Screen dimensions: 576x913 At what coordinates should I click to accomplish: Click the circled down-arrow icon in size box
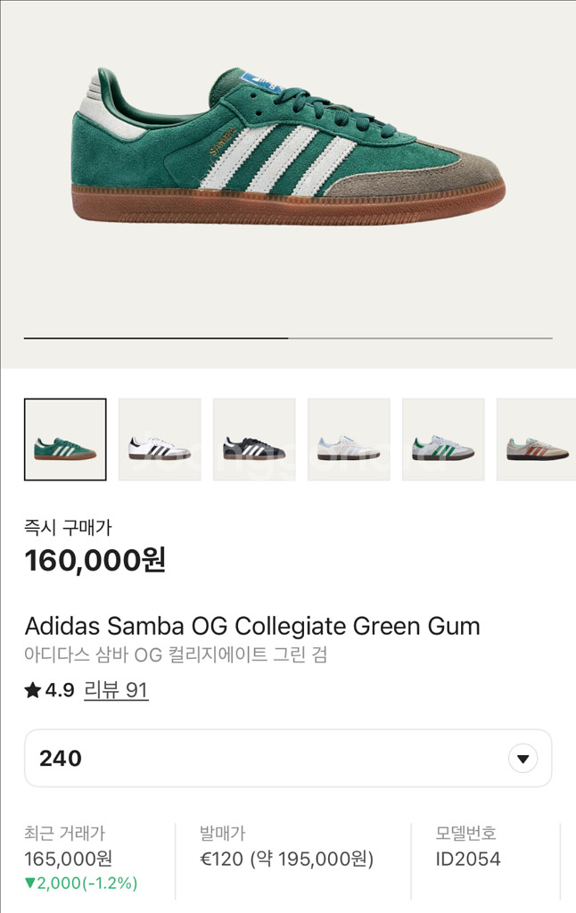pyautogui.click(x=523, y=759)
